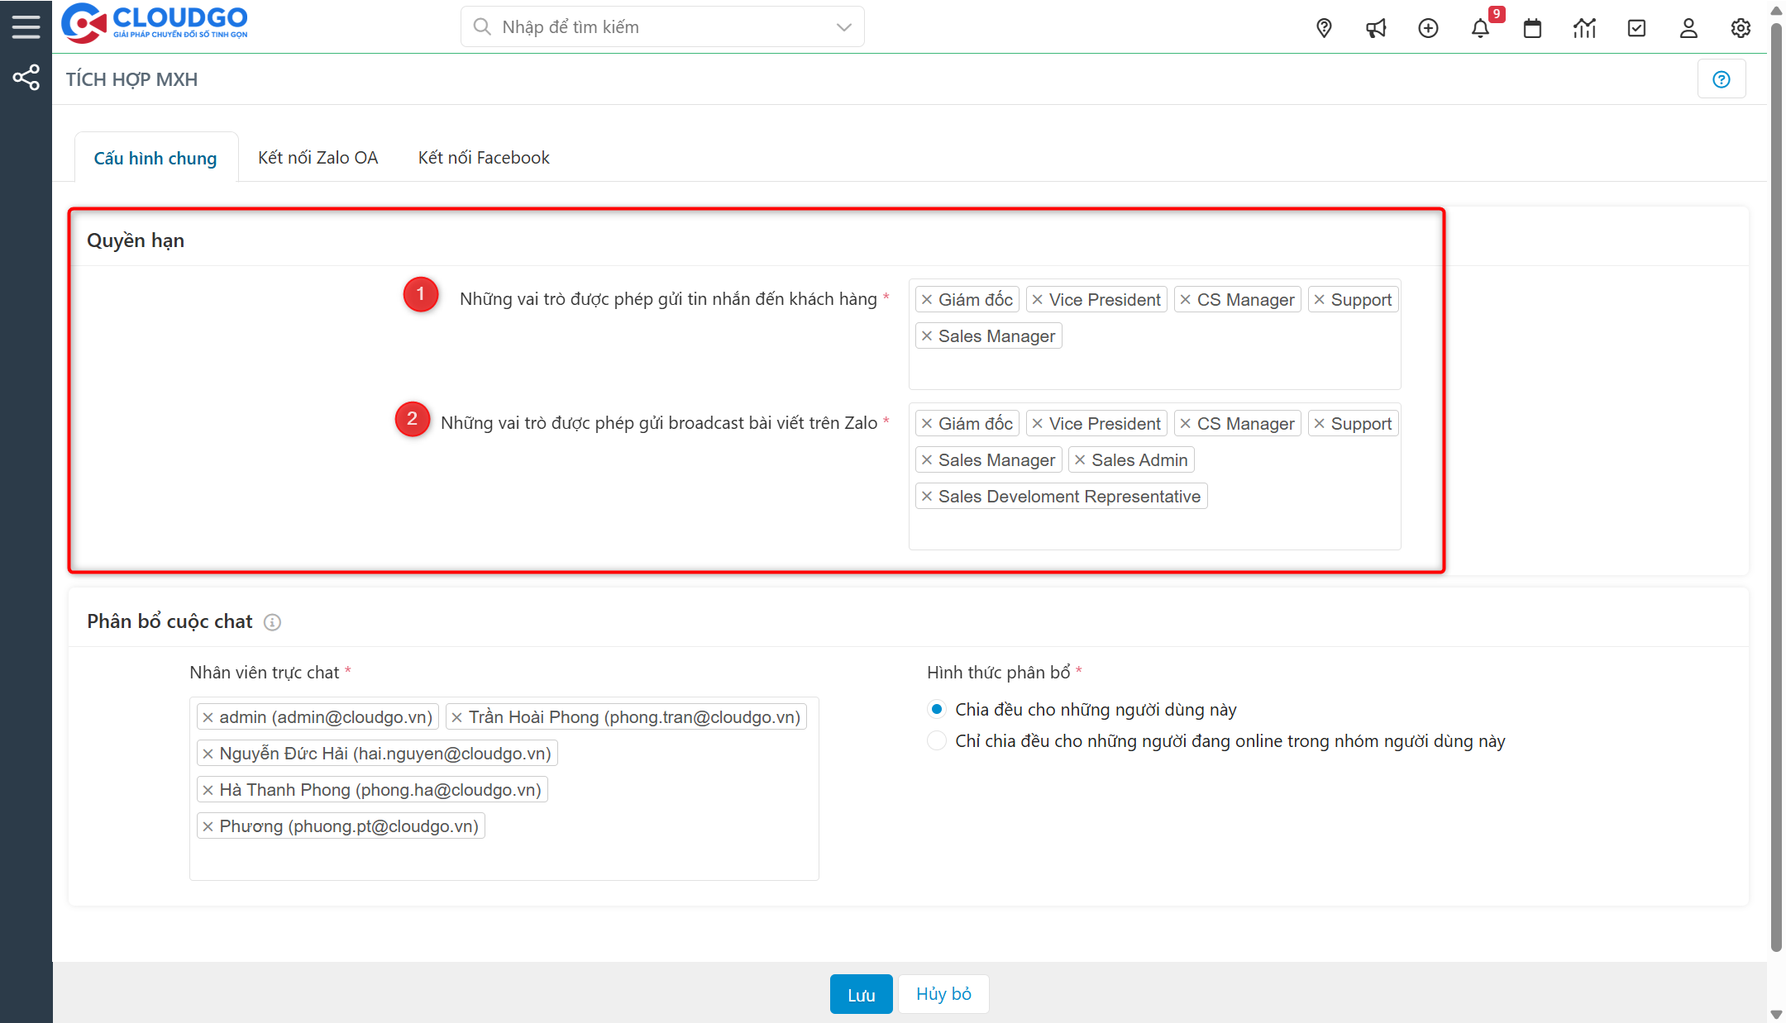Screen dimensions: 1786x1023
Task: Expand the hamburger menu in the sidebar
Action: (x=26, y=25)
